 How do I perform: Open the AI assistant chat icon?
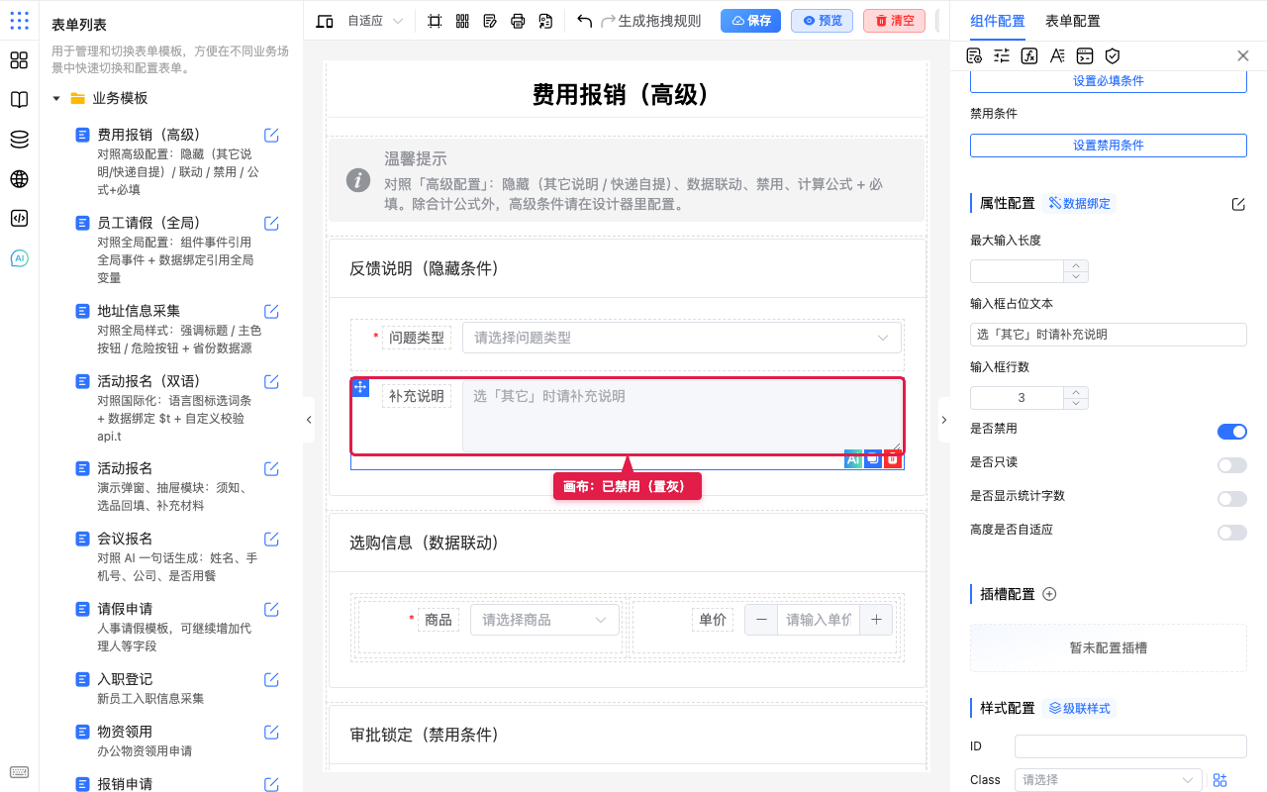[x=19, y=258]
